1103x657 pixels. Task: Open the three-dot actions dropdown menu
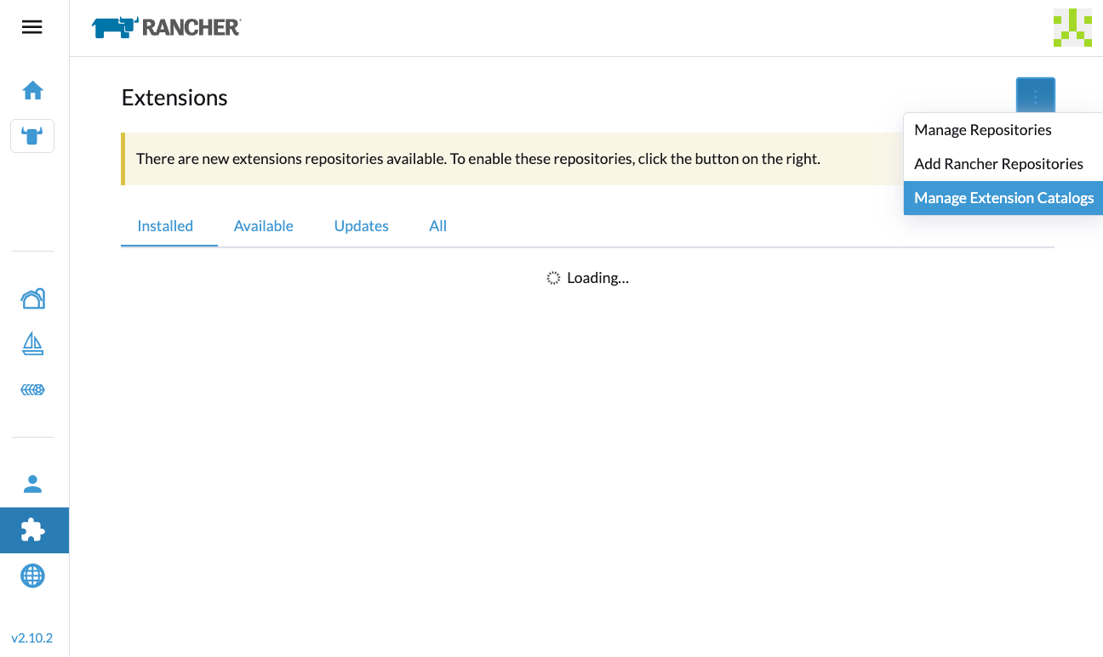(x=1035, y=95)
